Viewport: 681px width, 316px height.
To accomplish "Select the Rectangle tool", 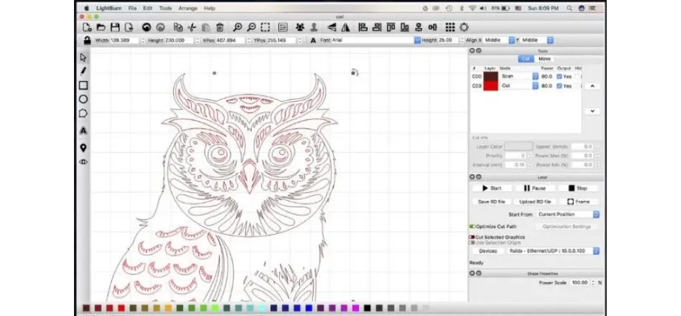I will tap(84, 86).
